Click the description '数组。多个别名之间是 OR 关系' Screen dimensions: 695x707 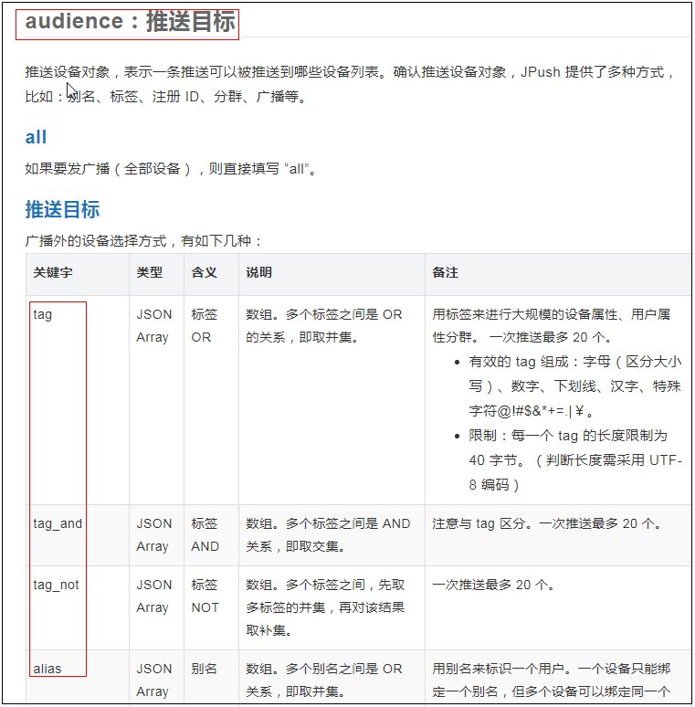323,680
